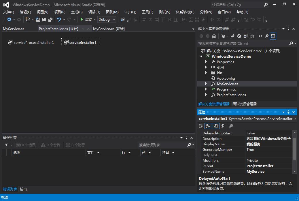Expand the Properties node in the solution tree
Image resolution: width=299 pixels, height=201 pixels.
click(206, 62)
